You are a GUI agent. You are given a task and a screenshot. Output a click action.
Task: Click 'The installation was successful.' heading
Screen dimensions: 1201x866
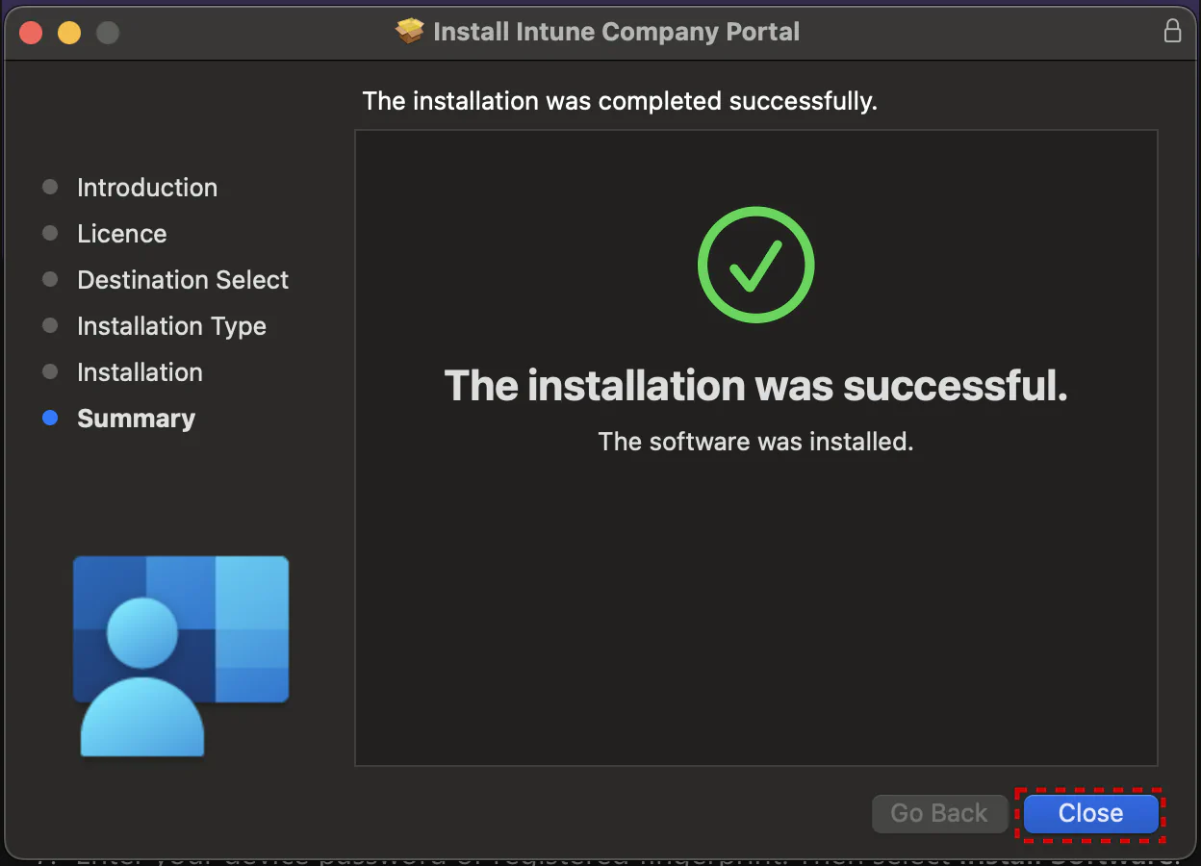(756, 386)
